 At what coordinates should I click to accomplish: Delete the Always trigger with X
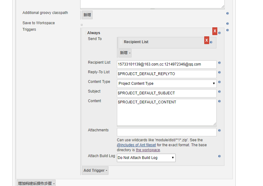pyautogui.click(x=215, y=31)
